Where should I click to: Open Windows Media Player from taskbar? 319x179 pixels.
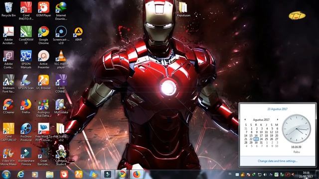[35, 175]
